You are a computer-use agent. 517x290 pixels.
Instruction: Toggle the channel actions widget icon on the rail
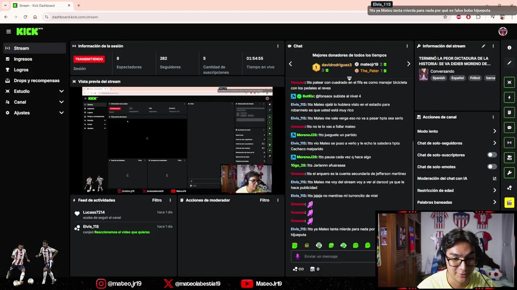click(x=509, y=158)
